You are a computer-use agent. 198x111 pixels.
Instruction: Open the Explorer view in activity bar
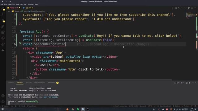point(3,9)
